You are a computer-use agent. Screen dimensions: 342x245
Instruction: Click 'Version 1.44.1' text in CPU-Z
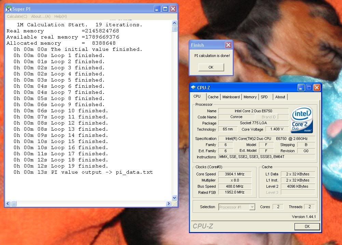304,217
